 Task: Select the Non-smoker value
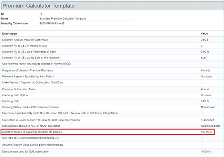click(x=208, y=107)
